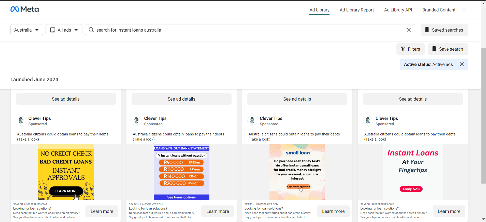Viewport: 486px width, 222px height.
Task: Click Clever Tips name on the NO CREDIT CHECK ad
Action: point(40,118)
